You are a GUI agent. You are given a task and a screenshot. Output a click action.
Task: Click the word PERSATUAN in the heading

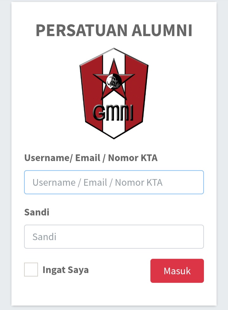[81, 30]
